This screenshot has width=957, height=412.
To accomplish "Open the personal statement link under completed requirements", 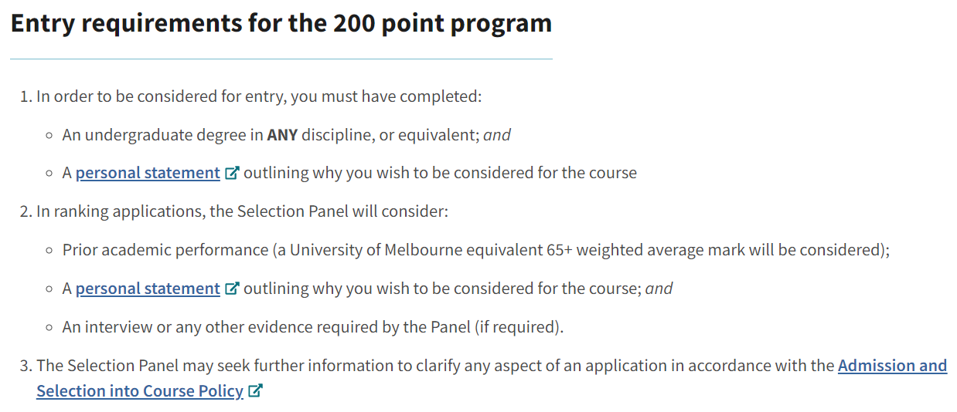I will click(x=148, y=173).
